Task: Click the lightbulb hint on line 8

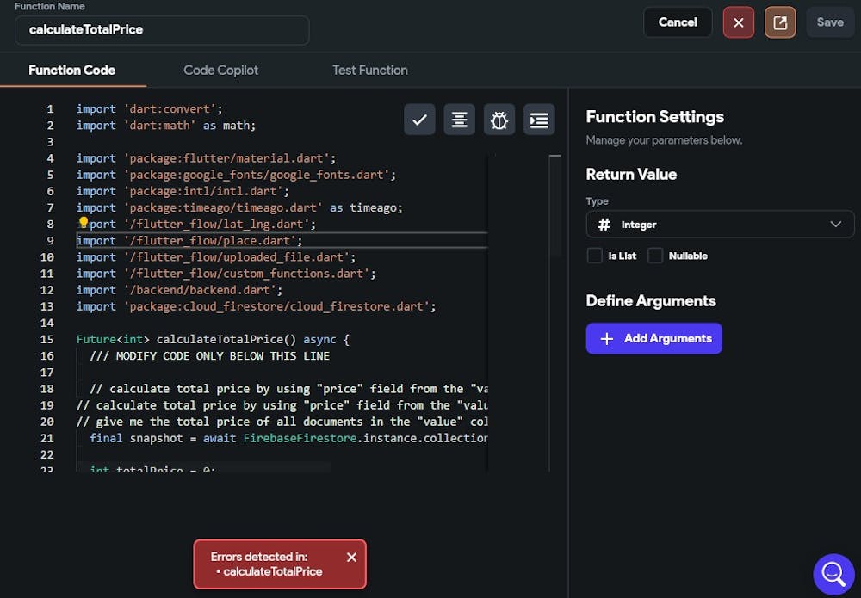Action: click(84, 222)
